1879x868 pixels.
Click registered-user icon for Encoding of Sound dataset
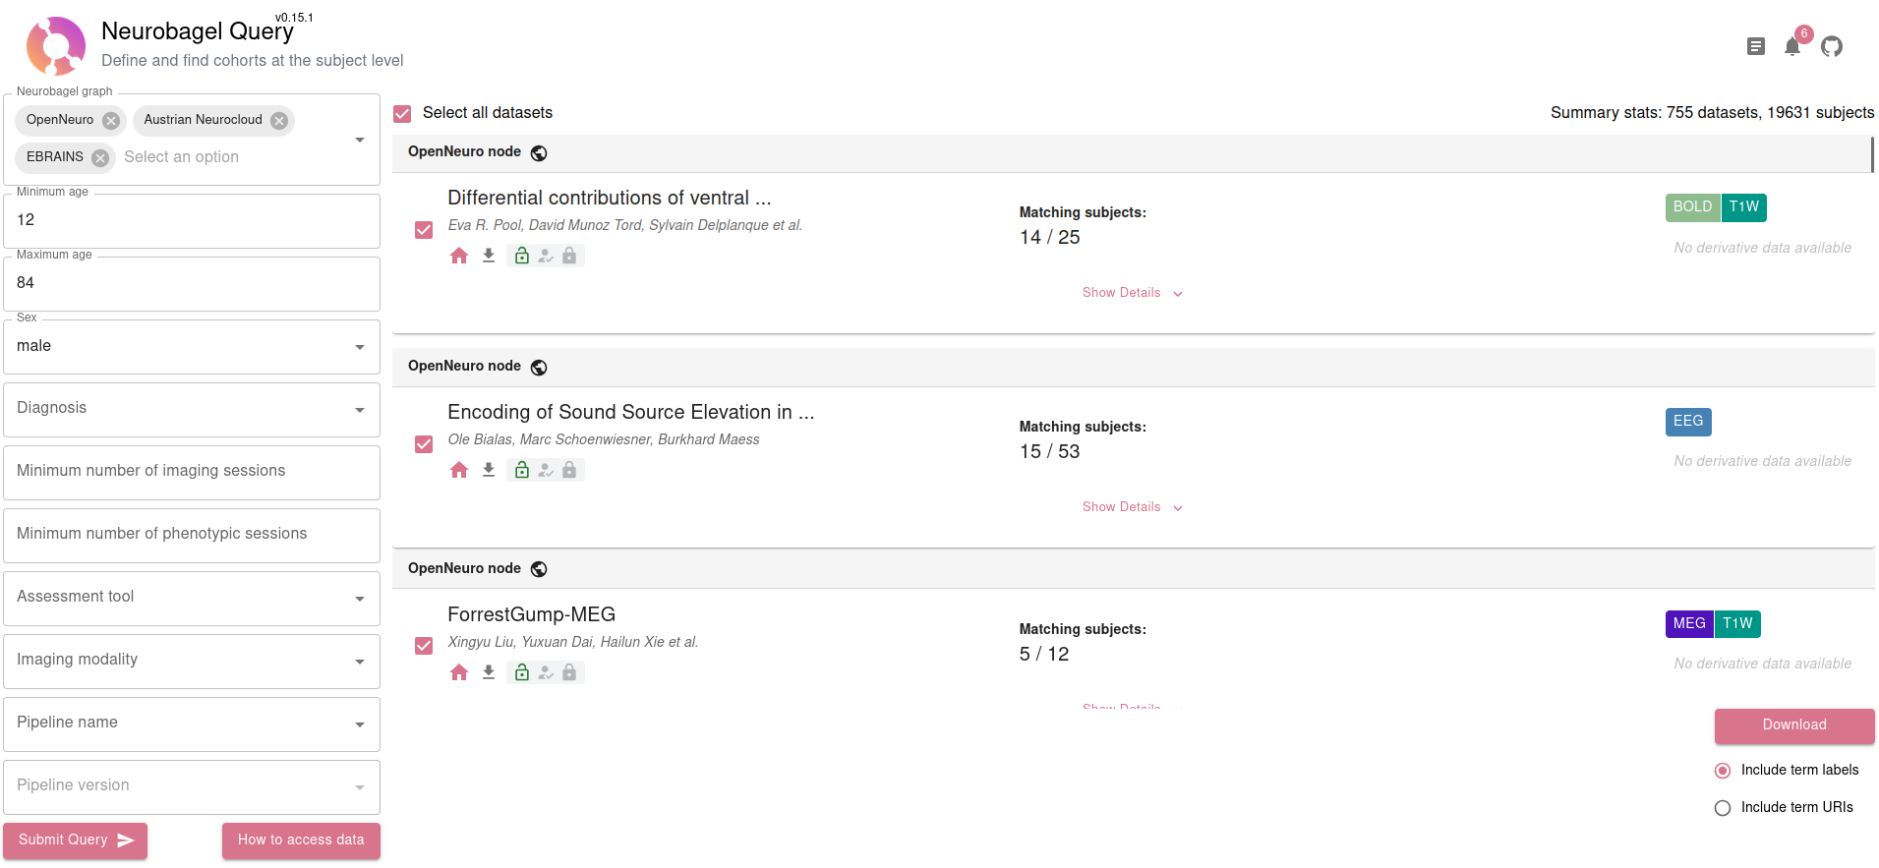point(546,470)
